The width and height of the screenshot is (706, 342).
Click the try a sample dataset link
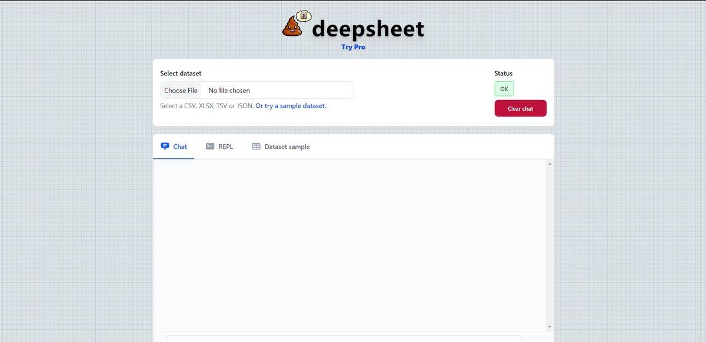click(290, 105)
